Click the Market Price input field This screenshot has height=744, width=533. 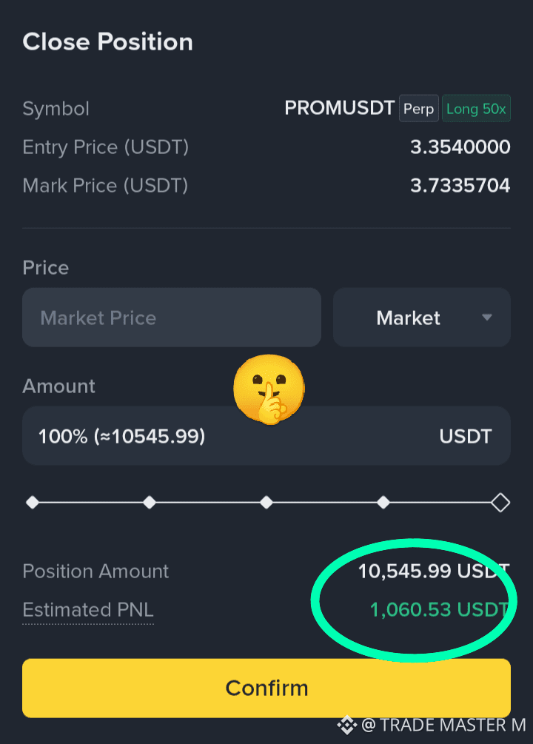(171, 318)
